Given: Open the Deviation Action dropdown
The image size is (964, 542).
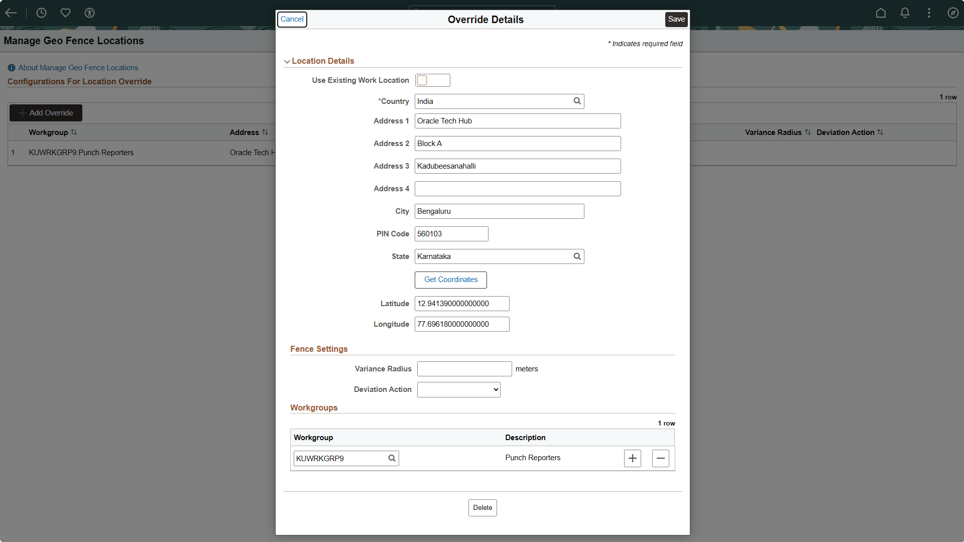Looking at the screenshot, I should [x=458, y=389].
